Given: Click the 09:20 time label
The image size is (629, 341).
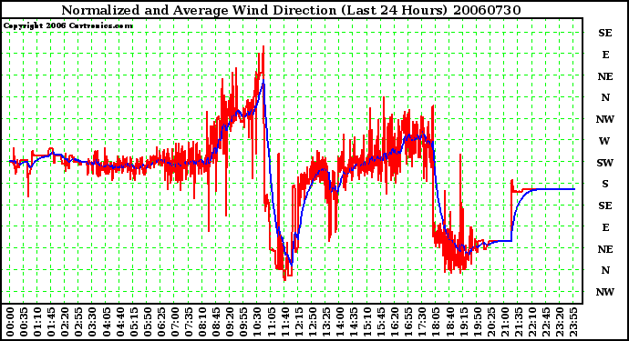Looking at the screenshot, I should (x=230, y=322).
